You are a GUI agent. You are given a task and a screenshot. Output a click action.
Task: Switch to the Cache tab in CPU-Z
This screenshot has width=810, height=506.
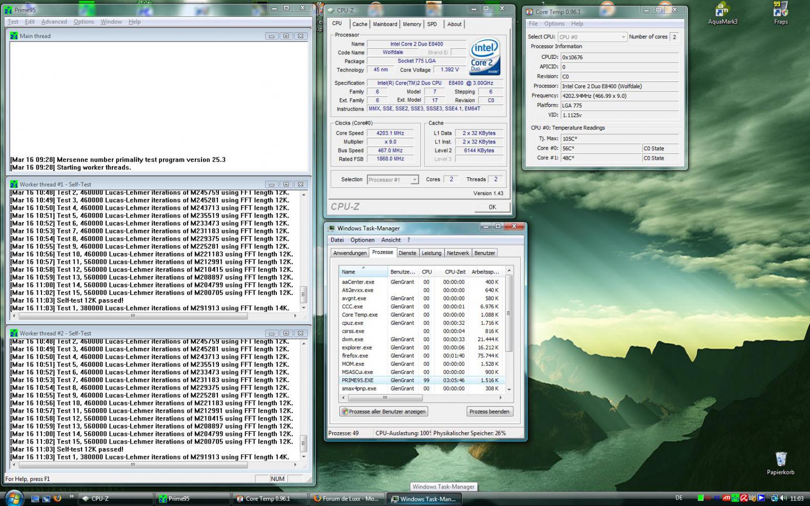pos(360,24)
